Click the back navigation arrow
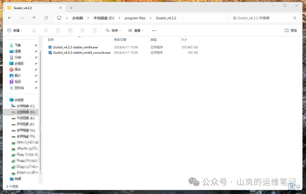306x194 pixels. pyautogui.click(x=10, y=18)
